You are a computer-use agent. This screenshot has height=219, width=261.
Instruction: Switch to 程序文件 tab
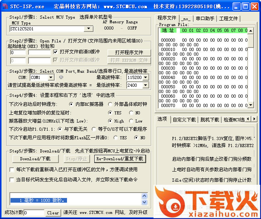(x=167, y=18)
